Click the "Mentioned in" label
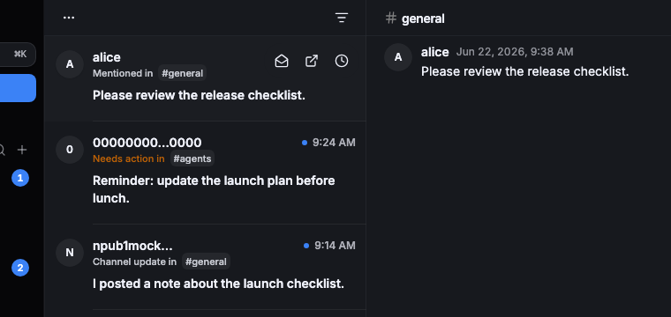Image resolution: width=671 pixels, height=317 pixels. pos(123,73)
